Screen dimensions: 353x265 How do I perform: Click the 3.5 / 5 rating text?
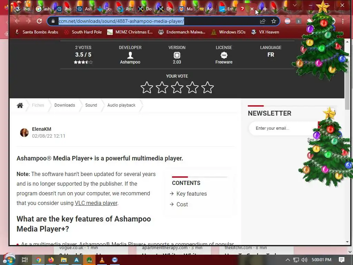coord(83,55)
